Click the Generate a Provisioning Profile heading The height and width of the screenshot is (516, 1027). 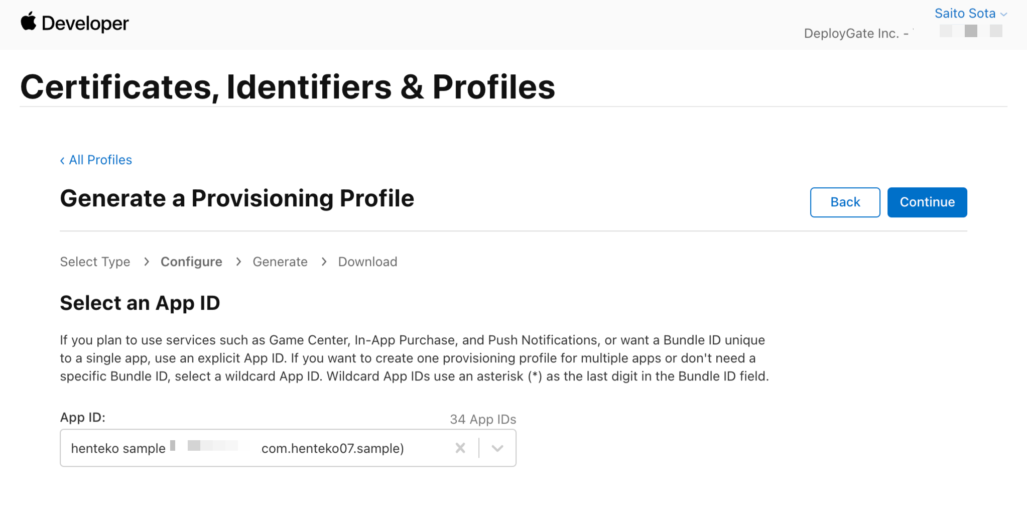237,198
